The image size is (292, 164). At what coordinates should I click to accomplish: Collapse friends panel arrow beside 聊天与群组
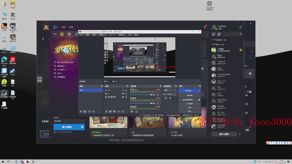click(240, 134)
